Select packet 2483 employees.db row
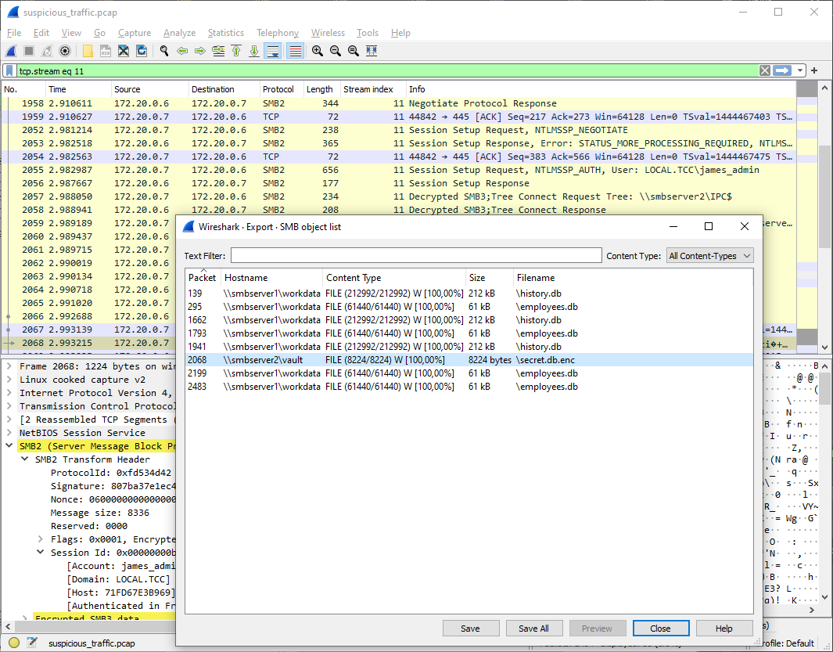Screen dimensions: 833x652 [x=469, y=387]
